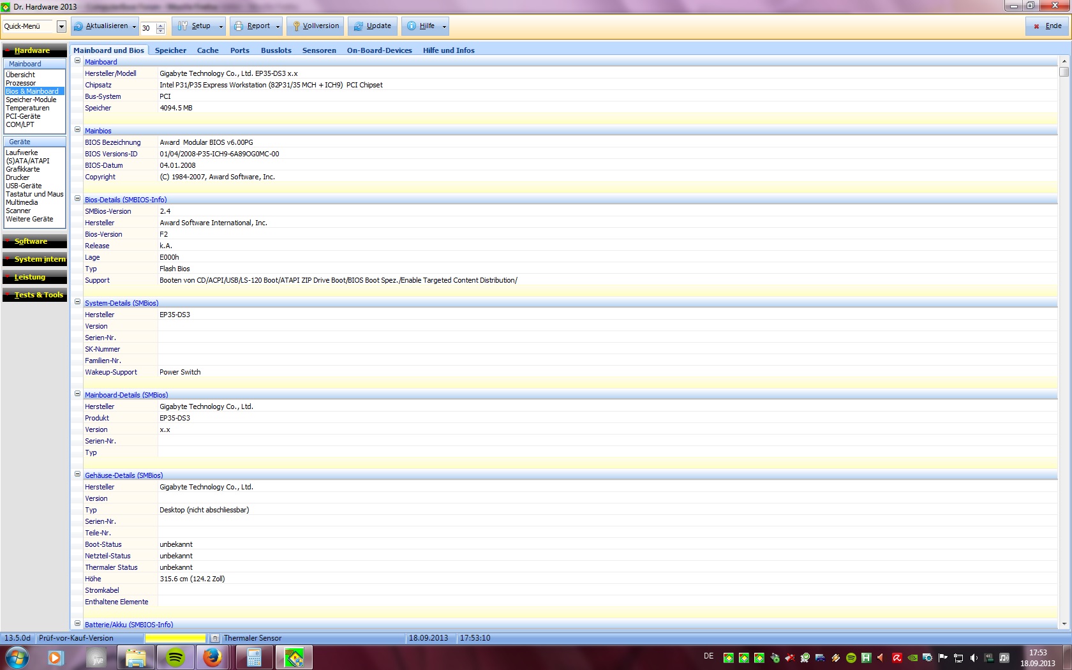Open Windows Media Player from taskbar
1072x670 pixels.
click(56, 657)
